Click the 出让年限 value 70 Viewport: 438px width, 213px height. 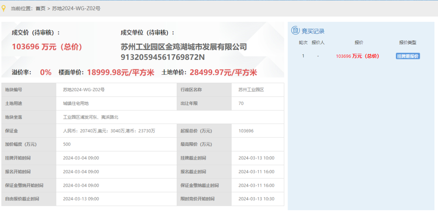tap(241, 103)
